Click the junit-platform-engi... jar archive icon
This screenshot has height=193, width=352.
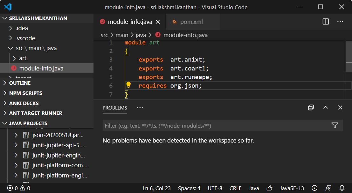[x=26, y=175]
